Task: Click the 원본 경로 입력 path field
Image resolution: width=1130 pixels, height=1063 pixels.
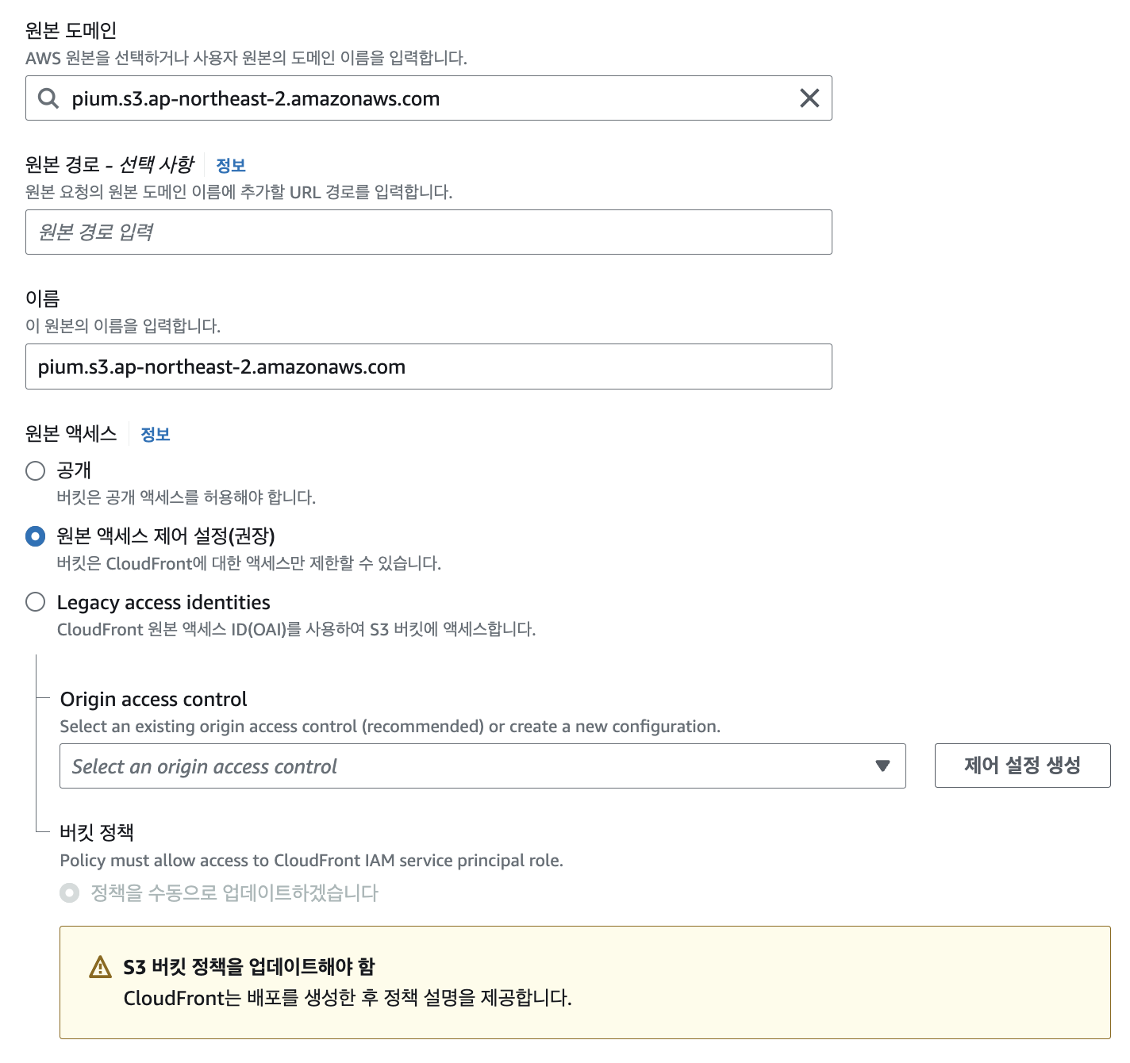Action: pyautogui.click(x=429, y=232)
